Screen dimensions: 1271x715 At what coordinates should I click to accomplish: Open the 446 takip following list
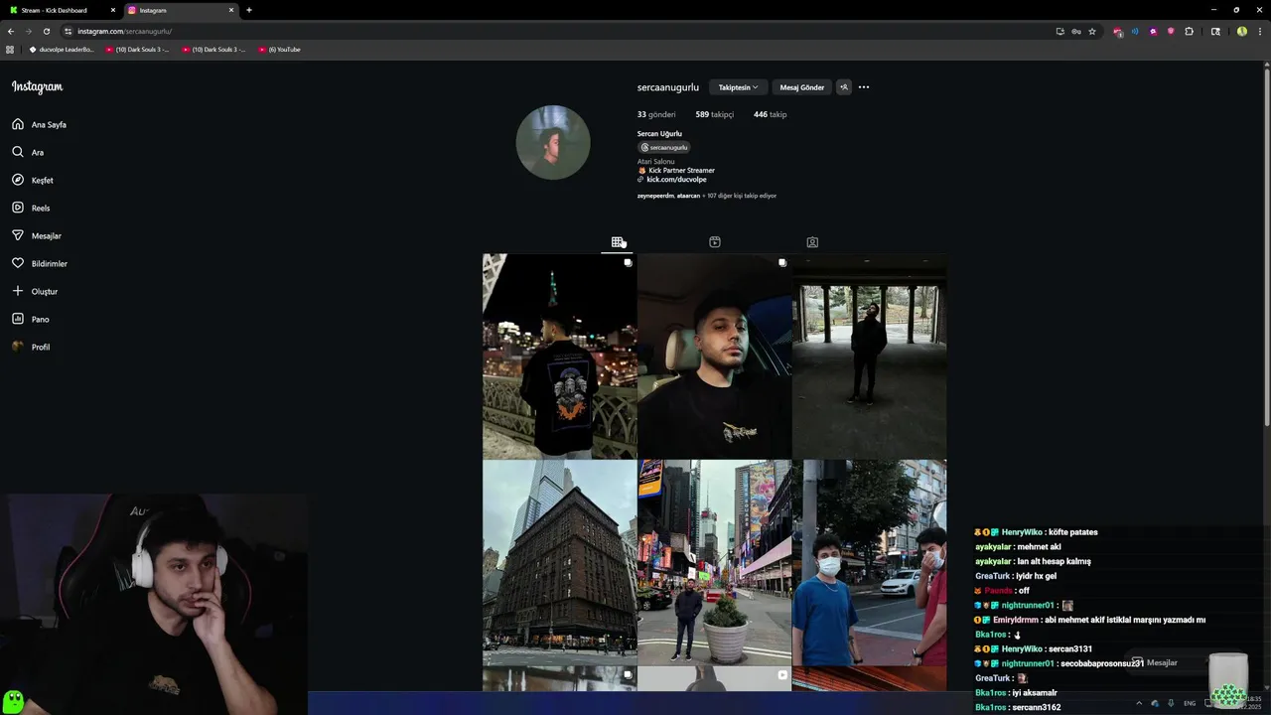pos(770,114)
